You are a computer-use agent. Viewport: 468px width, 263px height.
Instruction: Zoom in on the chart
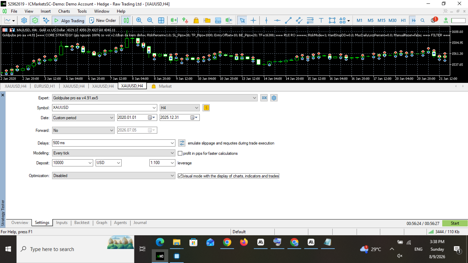(x=139, y=20)
